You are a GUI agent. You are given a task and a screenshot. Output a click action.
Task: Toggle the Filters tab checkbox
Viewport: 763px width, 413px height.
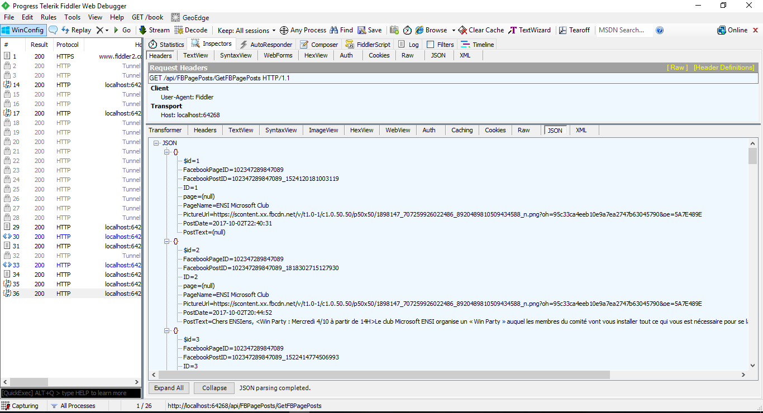pyautogui.click(x=430, y=44)
